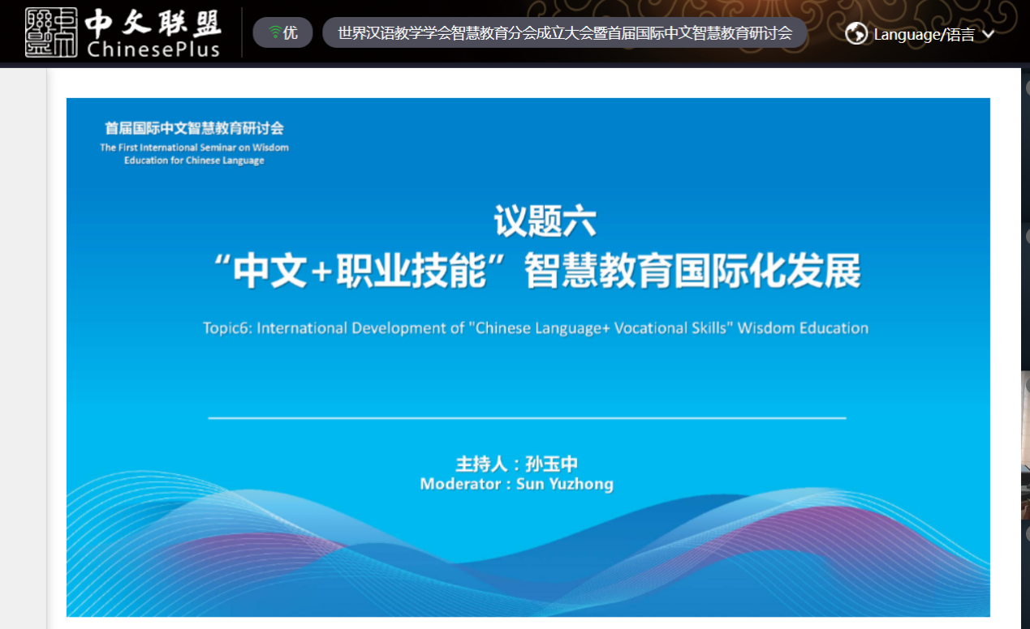Click the globe icon beside Language
Image resolution: width=1030 pixels, height=629 pixels.
pos(856,33)
